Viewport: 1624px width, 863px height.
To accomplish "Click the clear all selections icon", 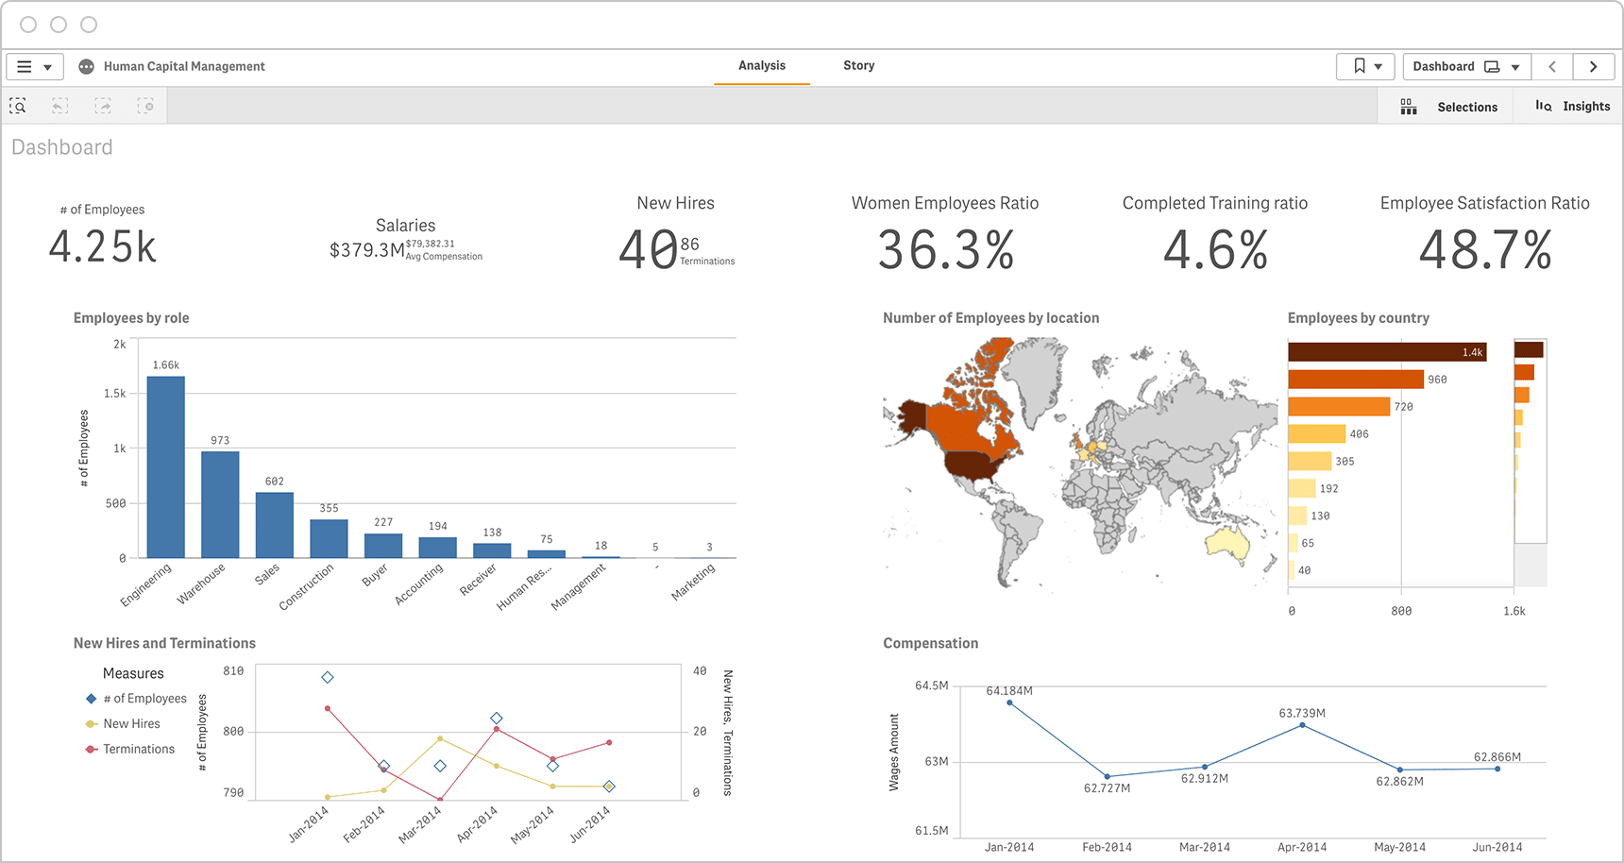I will (145, 106).
